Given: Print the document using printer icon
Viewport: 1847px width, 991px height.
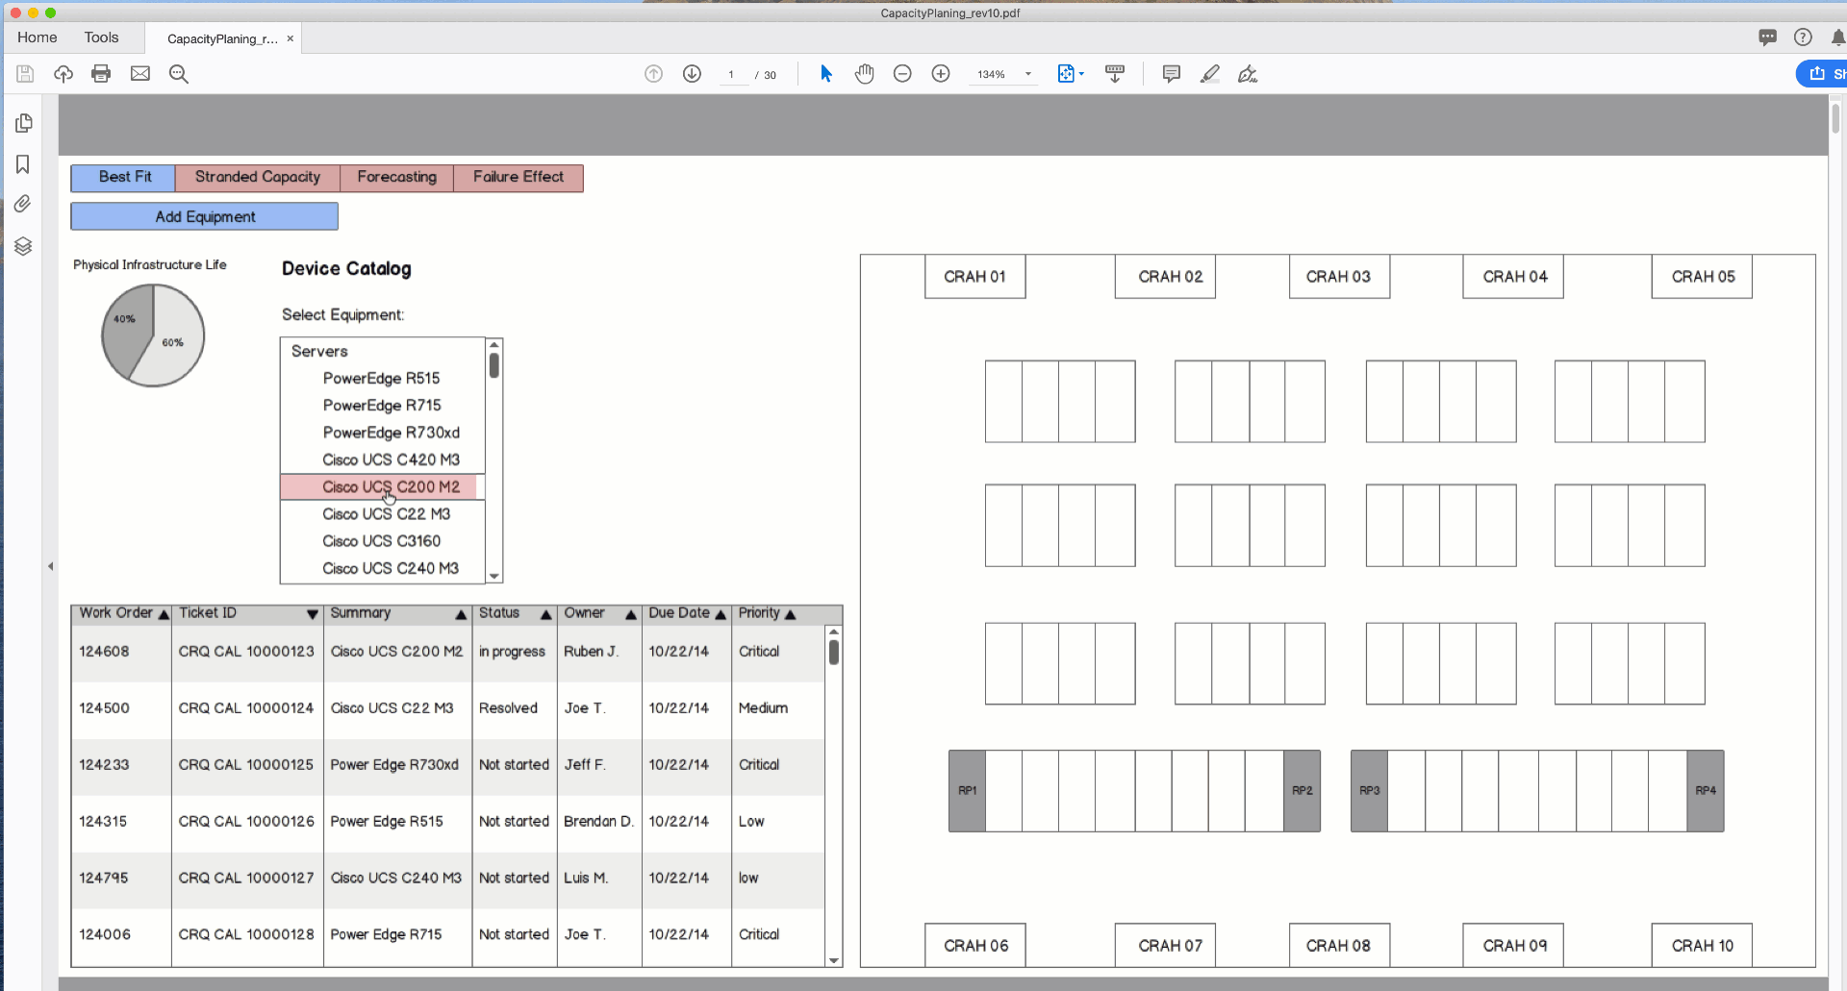Looking at the screenshot, I should [x=101, y=74].
